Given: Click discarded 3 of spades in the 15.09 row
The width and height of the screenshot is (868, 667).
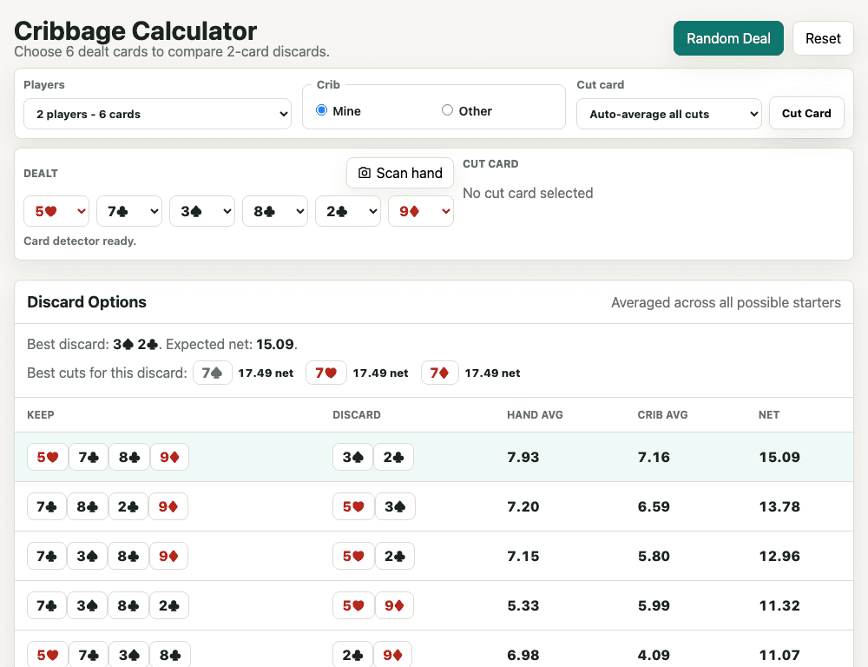Looking at the screenshot, I should pos(353,457).
